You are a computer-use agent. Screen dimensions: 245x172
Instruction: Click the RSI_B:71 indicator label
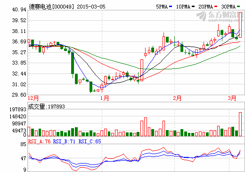coord(64,141)
